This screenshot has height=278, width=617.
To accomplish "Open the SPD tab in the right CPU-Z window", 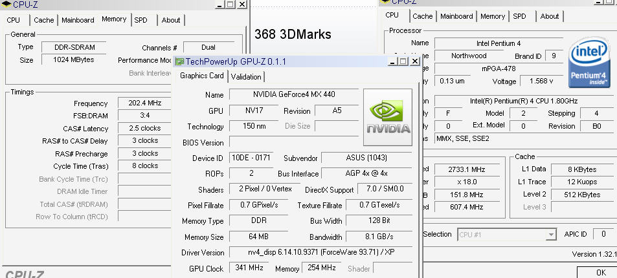I will tap(519, 16).
